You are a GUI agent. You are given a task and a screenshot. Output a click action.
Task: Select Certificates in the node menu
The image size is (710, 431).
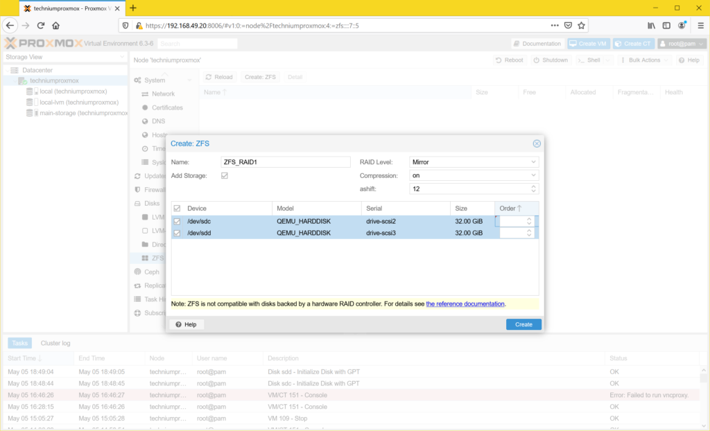(168, 107)
